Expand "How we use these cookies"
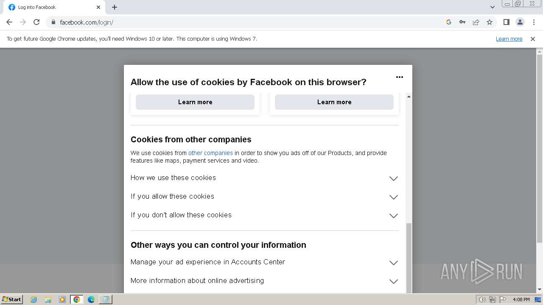 pos(393,178)
